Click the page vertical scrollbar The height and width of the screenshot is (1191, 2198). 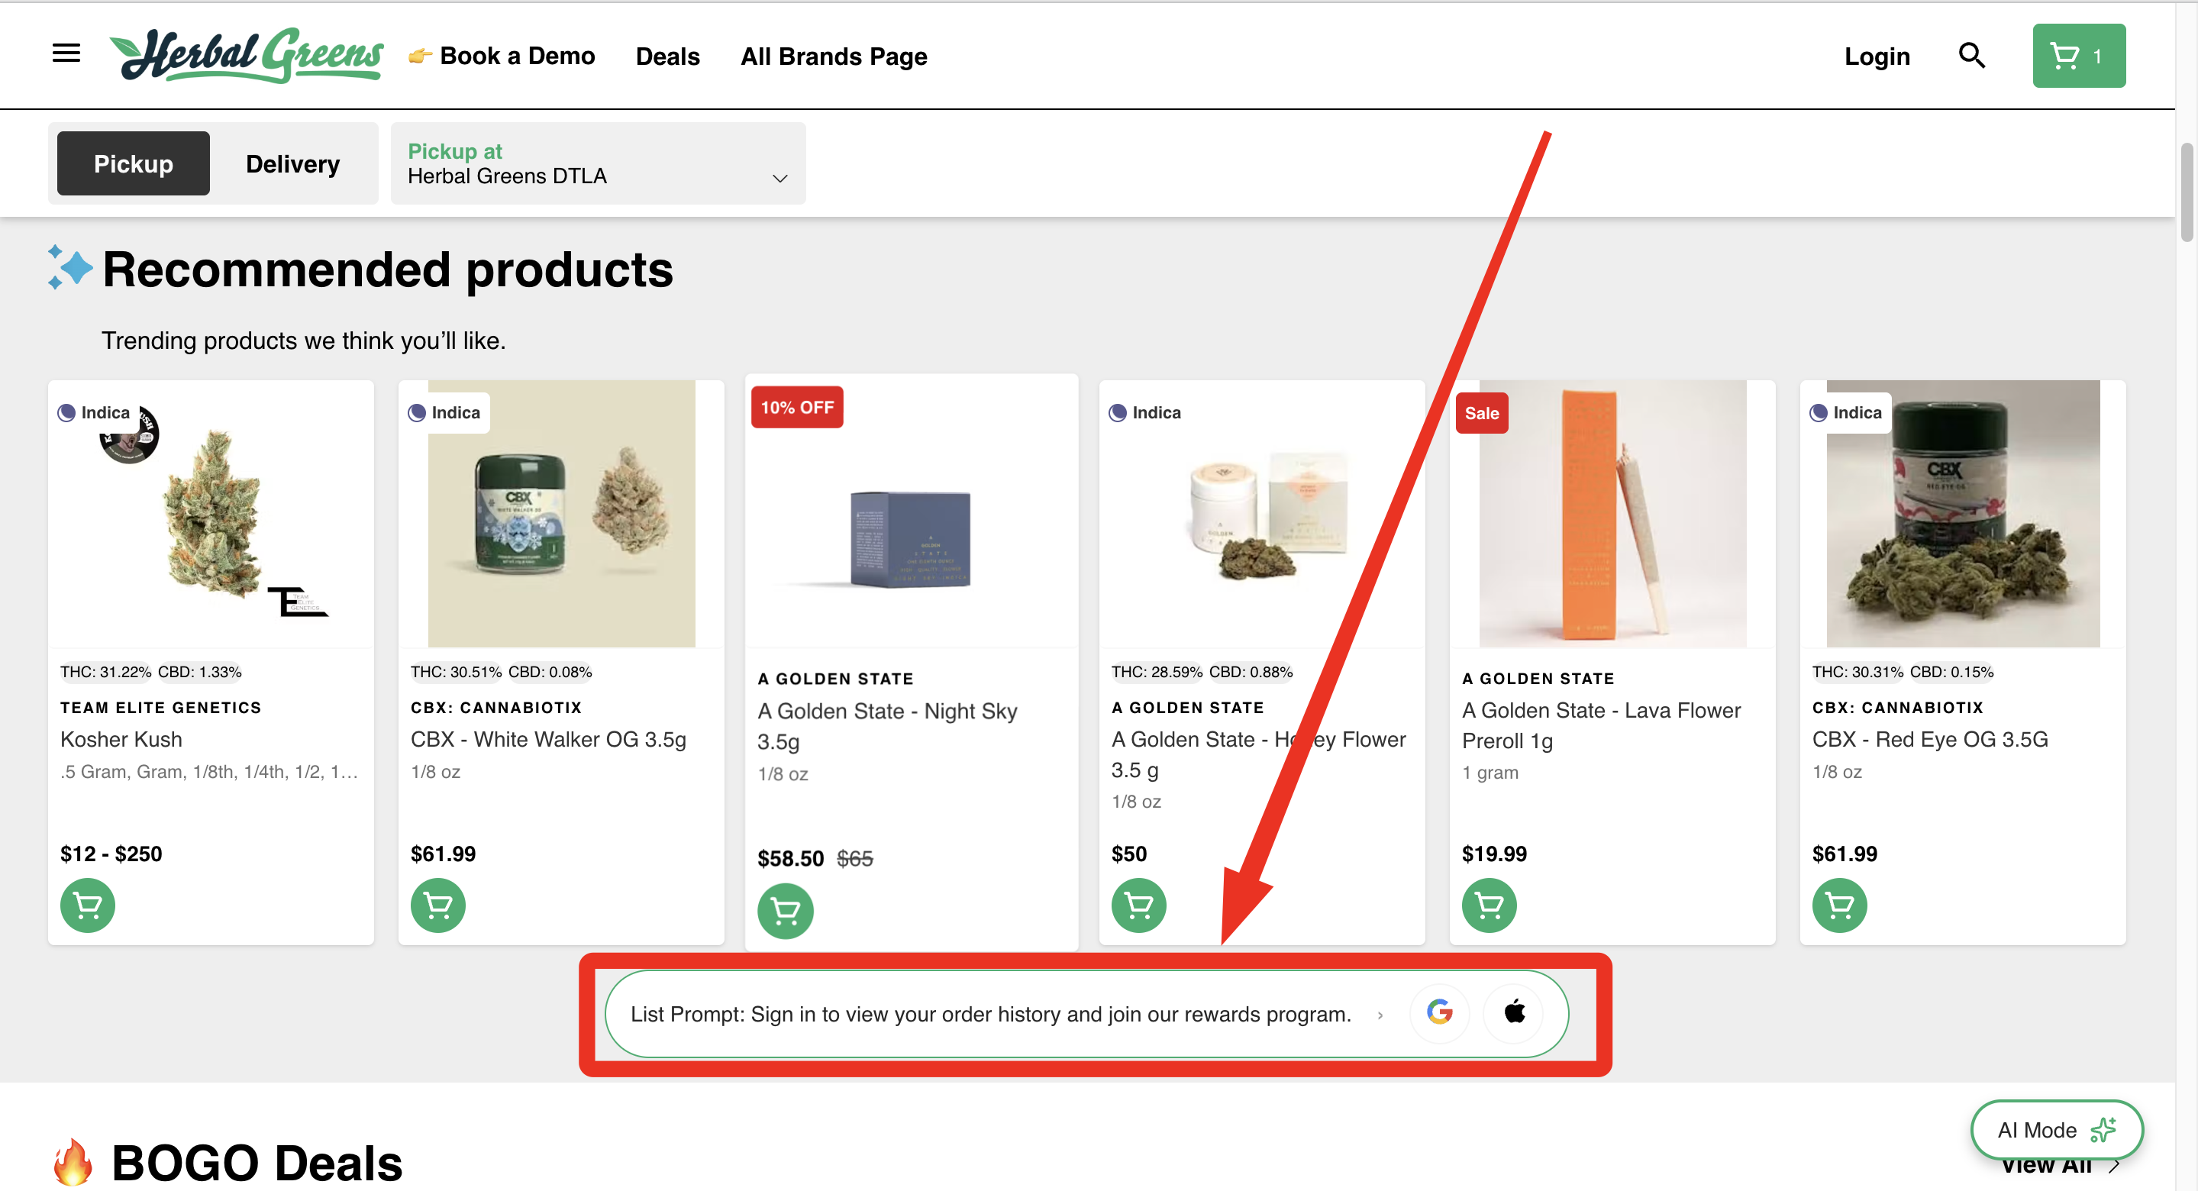2186,193
